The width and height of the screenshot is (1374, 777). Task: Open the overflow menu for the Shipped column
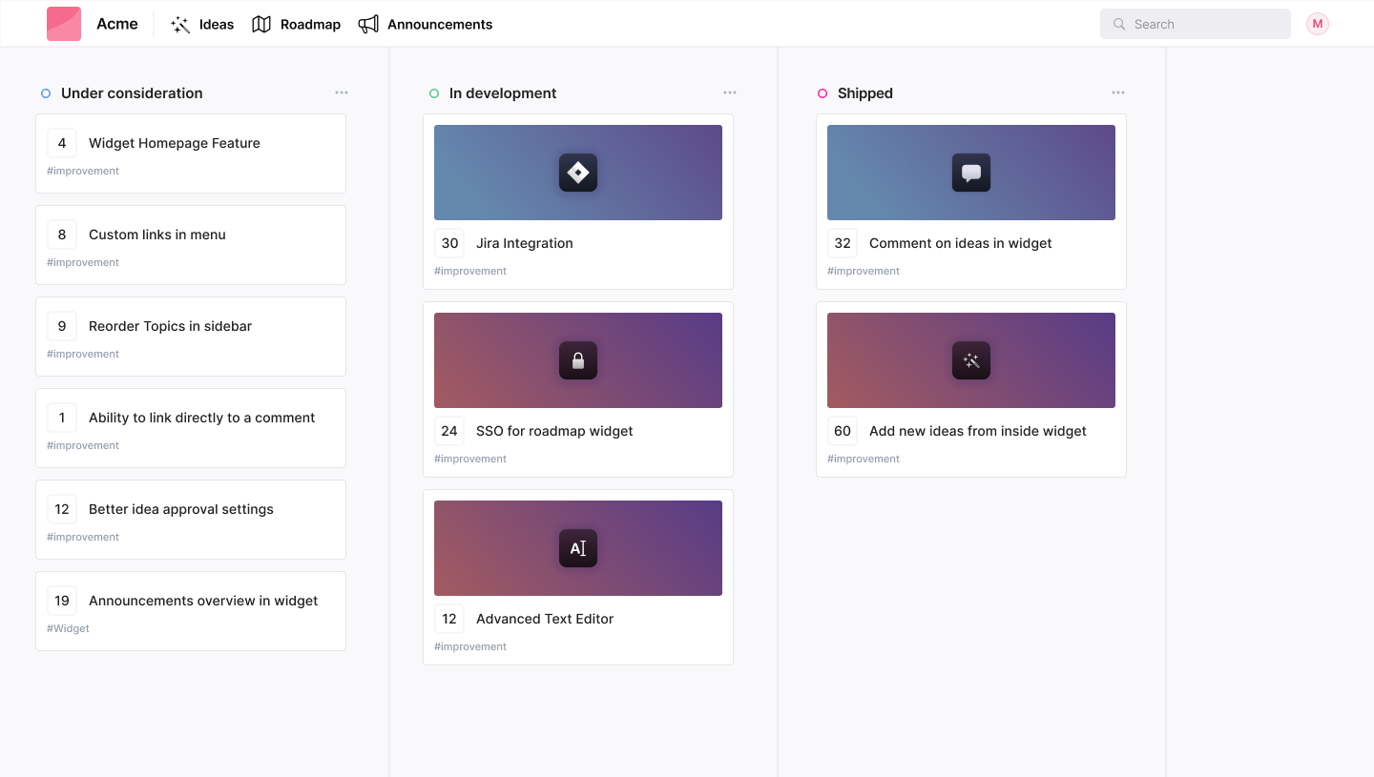pyautogui.click(x=1118, y=92)
